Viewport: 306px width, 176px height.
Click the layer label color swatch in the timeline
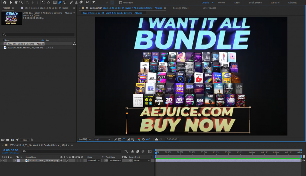pos(18,160)
